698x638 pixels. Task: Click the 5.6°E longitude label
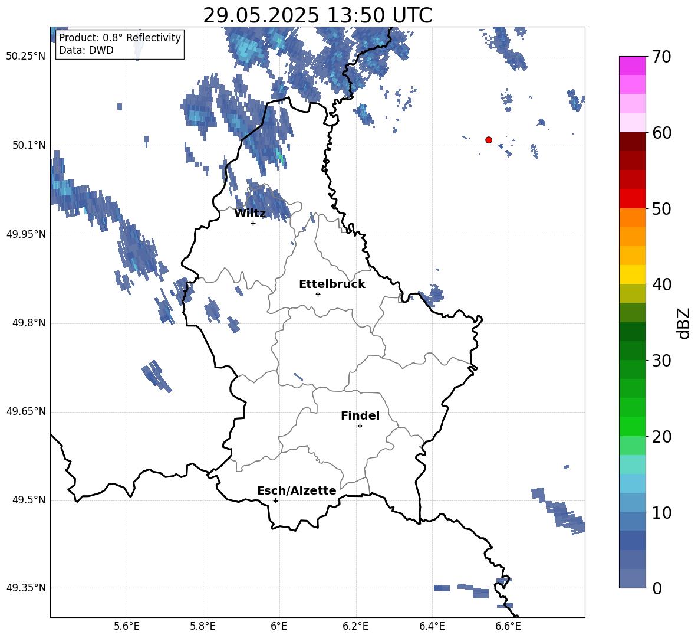[x=127, y=626]
